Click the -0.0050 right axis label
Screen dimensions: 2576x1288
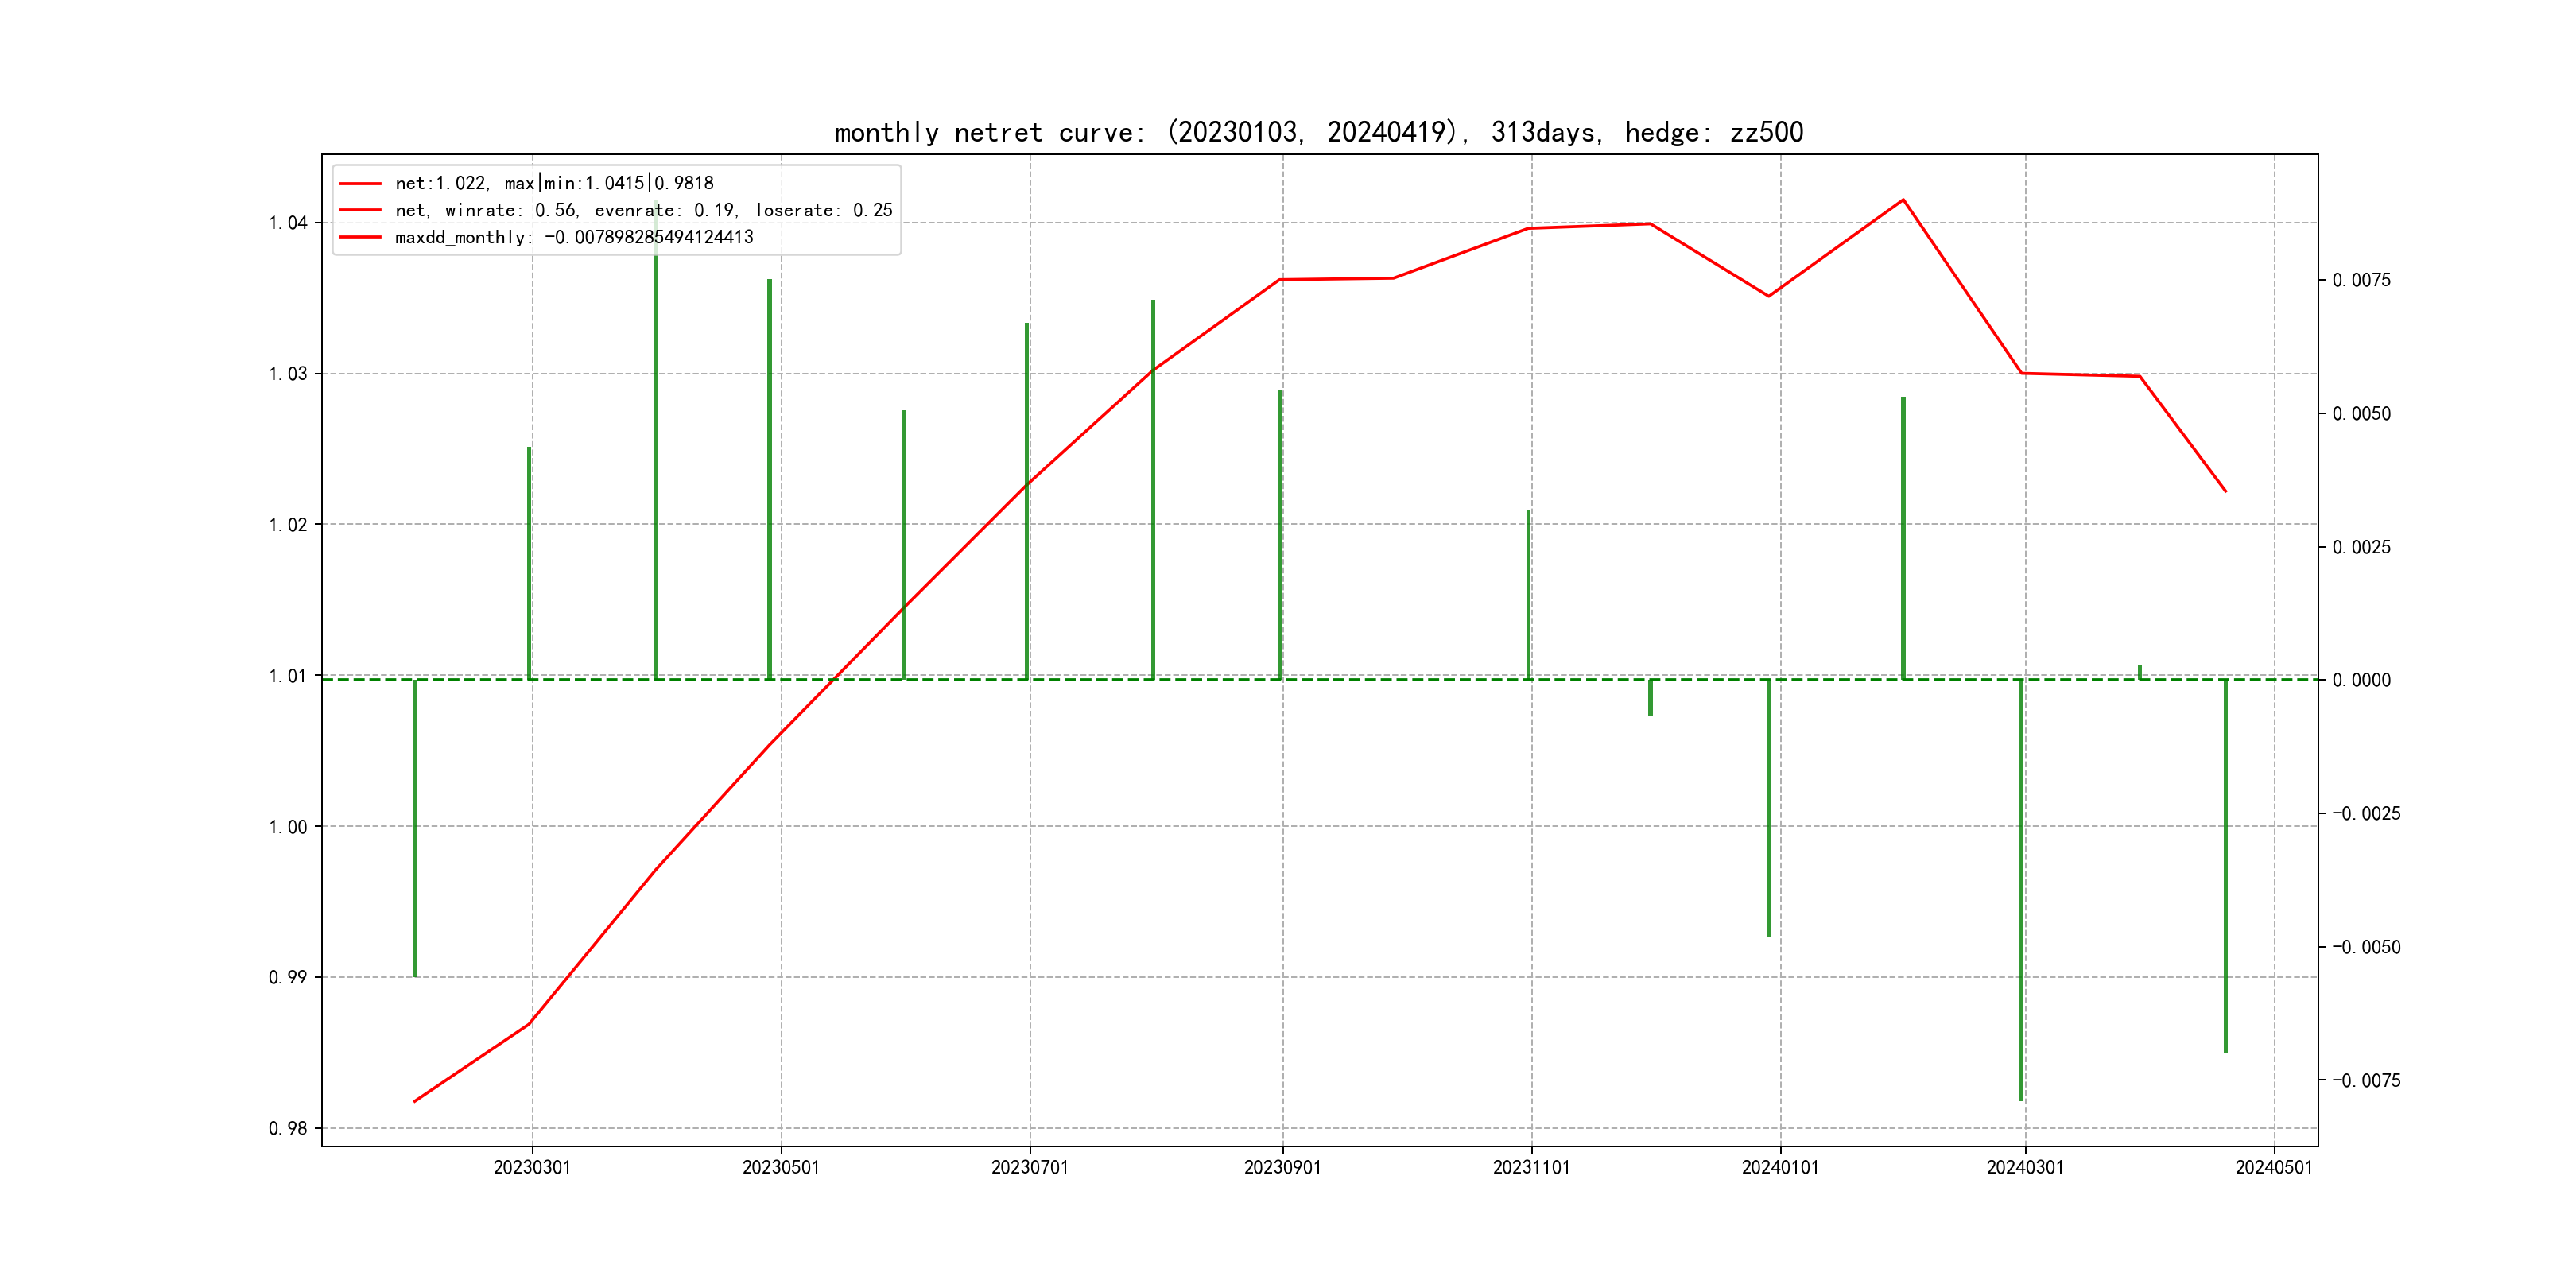(2366, 947)
